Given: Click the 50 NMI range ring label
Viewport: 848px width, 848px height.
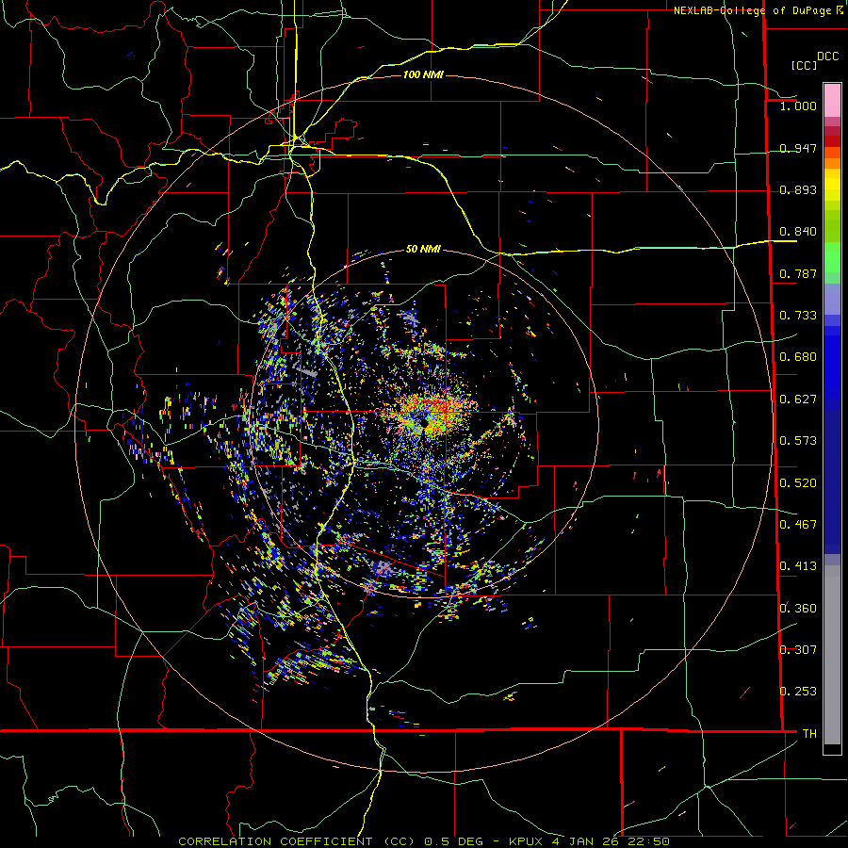Looking at the screenshot, I should tap(423, 249).
